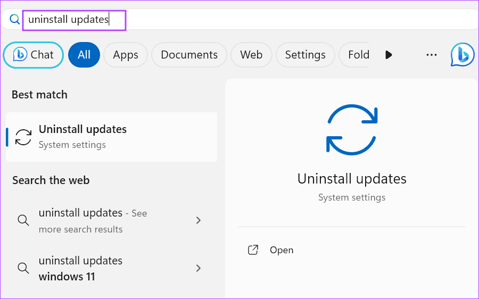Click Open in the preview pane

coord(282,250)
